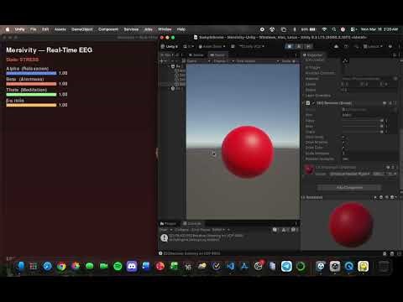Open the Component menu

tap(108, 29)
